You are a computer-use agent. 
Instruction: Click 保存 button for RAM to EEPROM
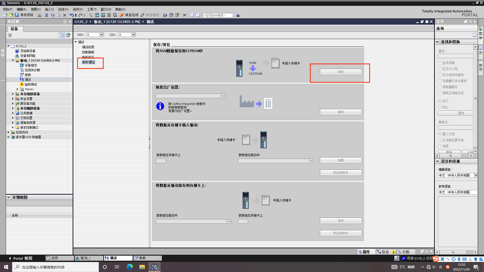(340, 72)
